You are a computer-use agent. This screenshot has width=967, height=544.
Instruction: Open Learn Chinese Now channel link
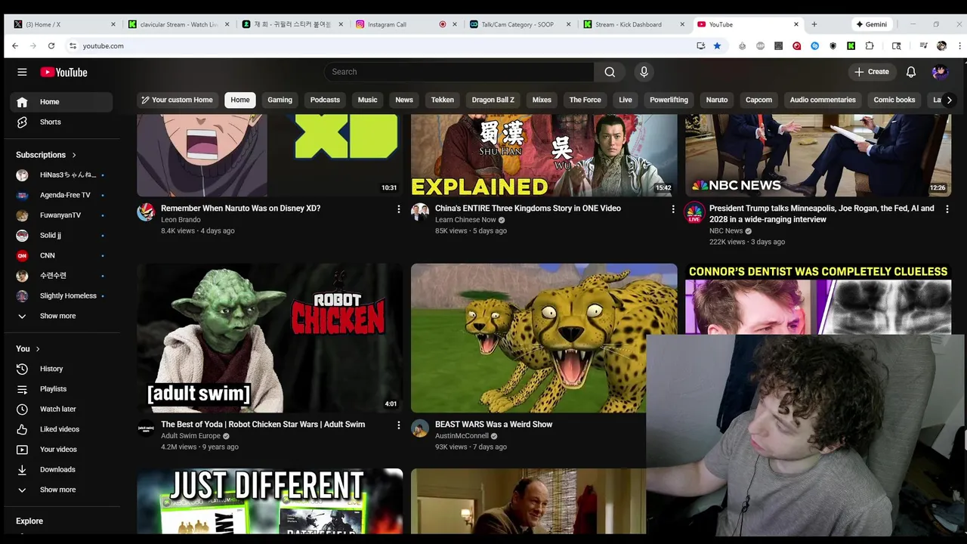pyautogui.click(x=465, y=220)
